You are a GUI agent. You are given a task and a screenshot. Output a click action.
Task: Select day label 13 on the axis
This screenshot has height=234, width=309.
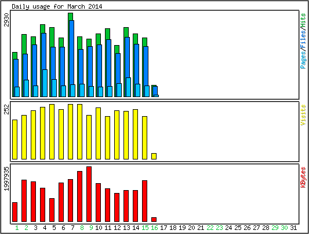click(126, 228)
